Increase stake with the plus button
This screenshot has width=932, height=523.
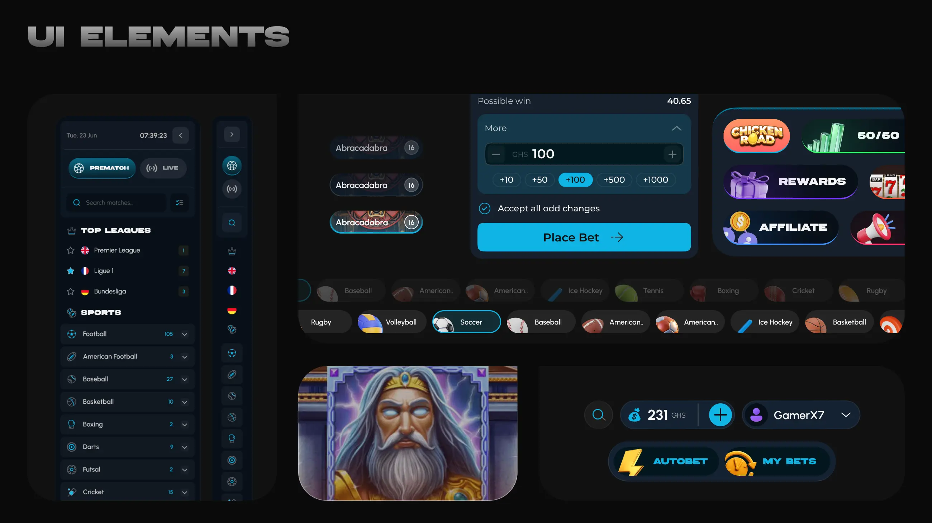pyautogui.click(x=672, y=154)
